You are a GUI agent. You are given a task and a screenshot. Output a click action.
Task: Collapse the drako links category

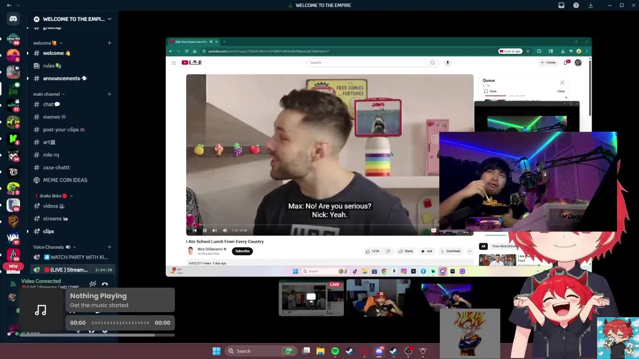pos(54,196)
